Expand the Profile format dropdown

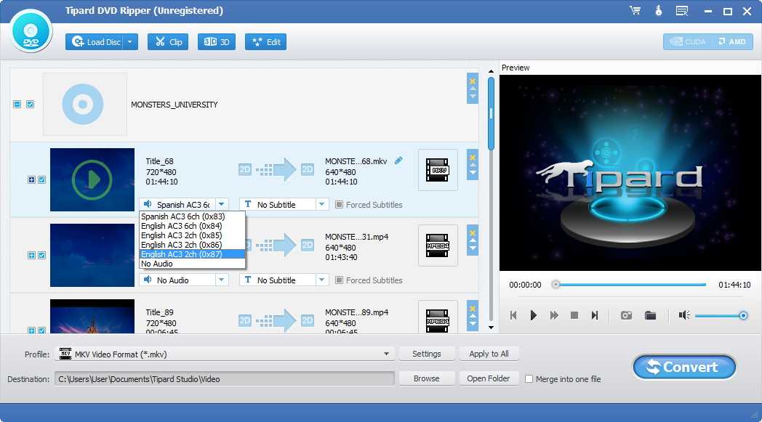(387, 354)
